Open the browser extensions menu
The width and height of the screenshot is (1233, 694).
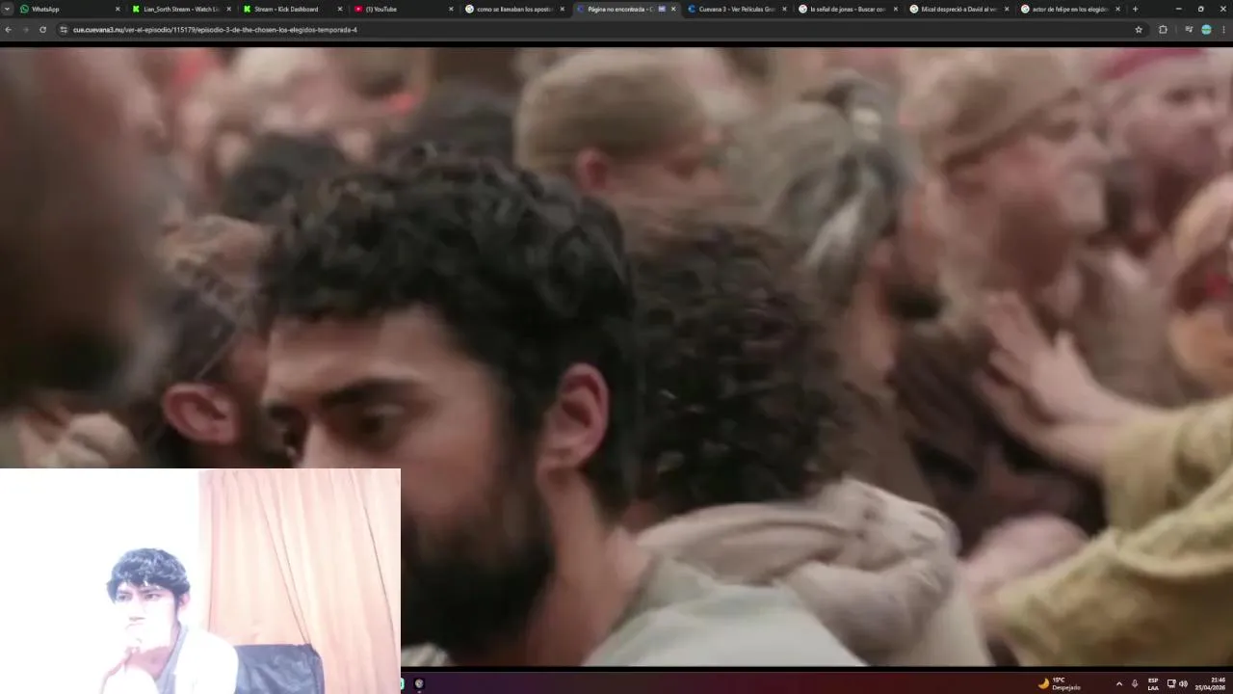(x=1163, y=30)
